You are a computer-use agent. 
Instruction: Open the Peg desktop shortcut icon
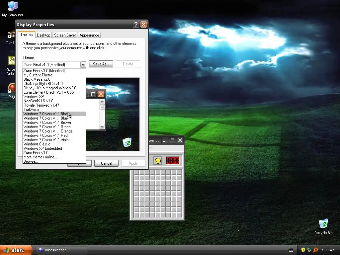click(12, 91)
